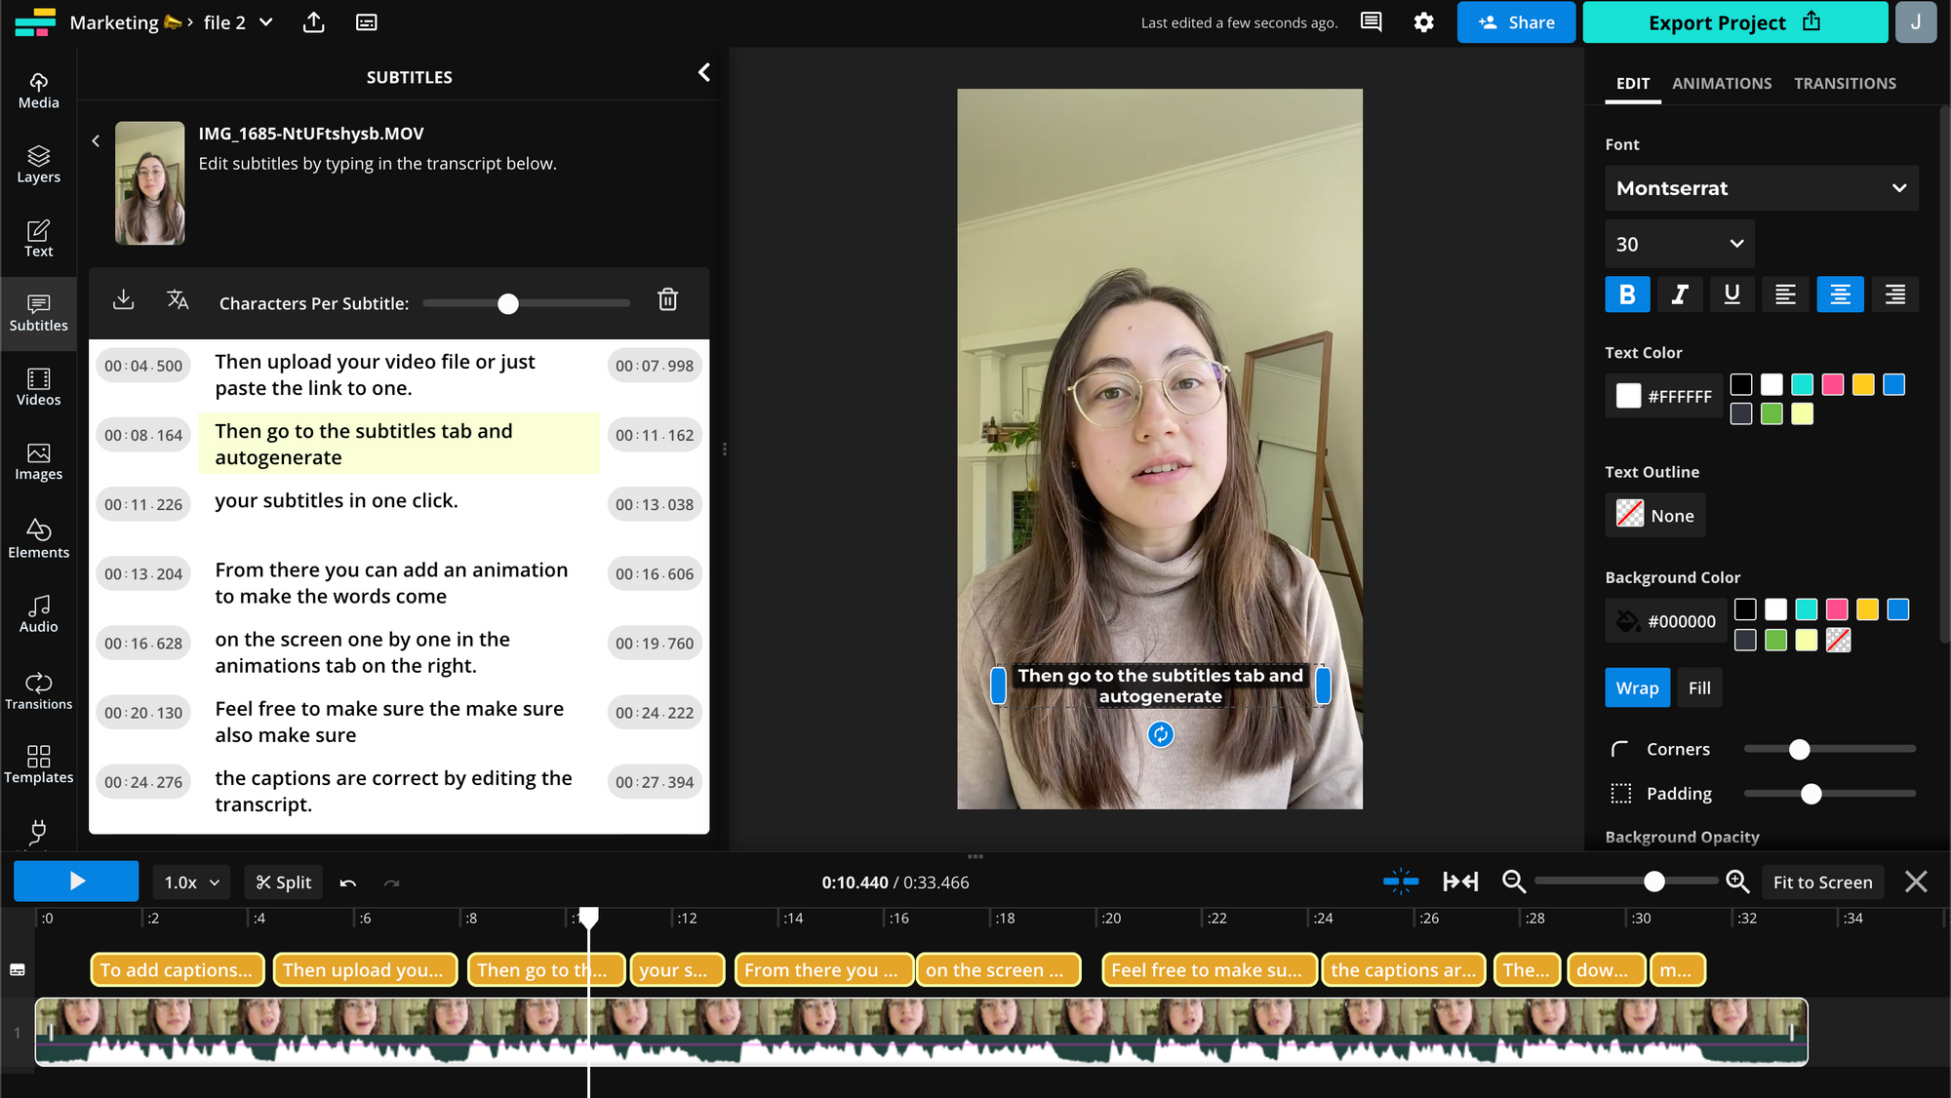Switch to the Animations tab
Image resolution: width=1951 pixels, height=1098 pixels.
[x=1722, y=83]
